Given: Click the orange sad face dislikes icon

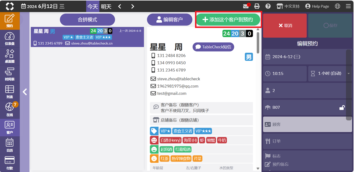Looking at the screenshot, I should [x=154, y=158].
